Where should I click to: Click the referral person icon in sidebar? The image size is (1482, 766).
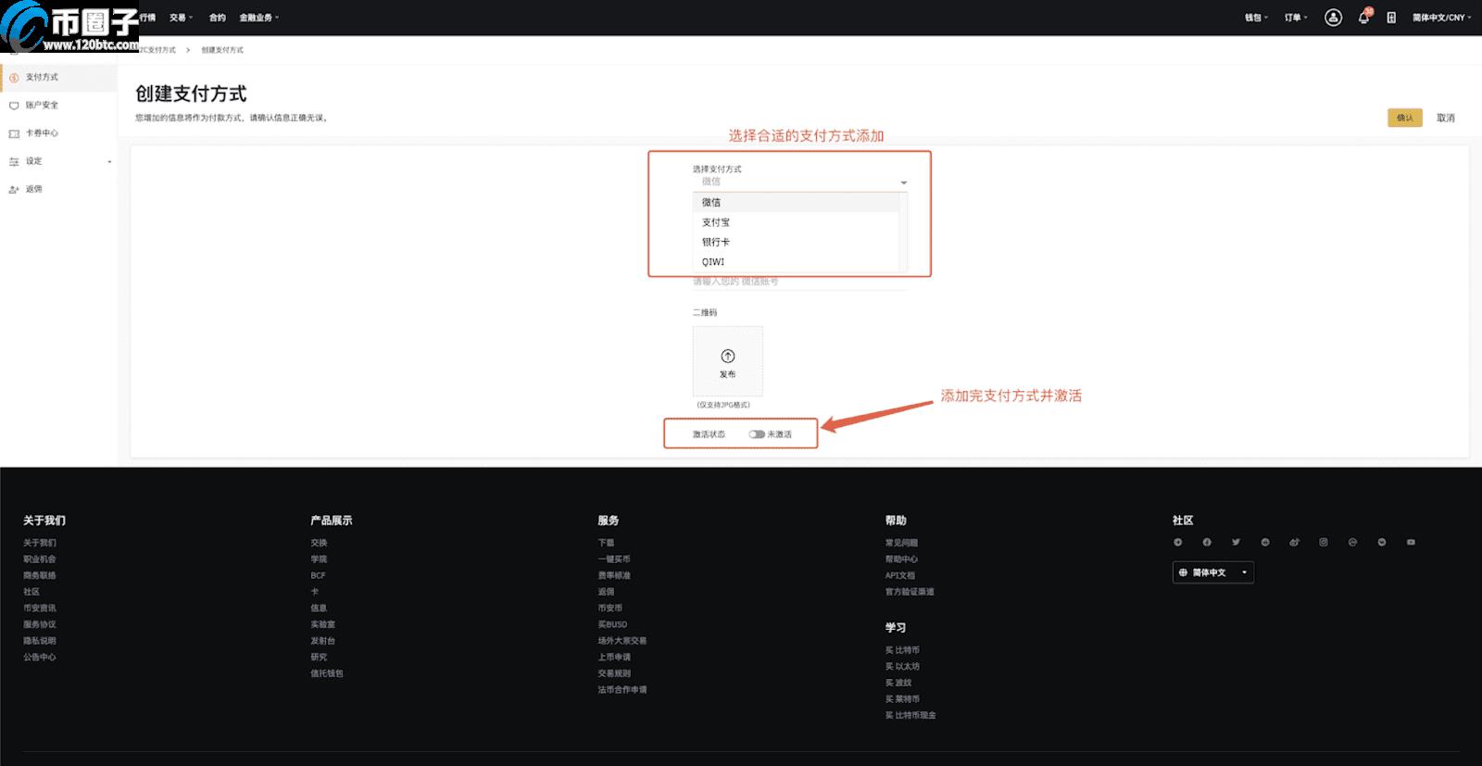[x=14, y=189]
